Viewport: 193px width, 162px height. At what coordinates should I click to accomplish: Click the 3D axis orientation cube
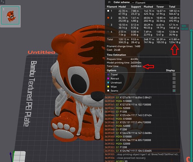19,156
